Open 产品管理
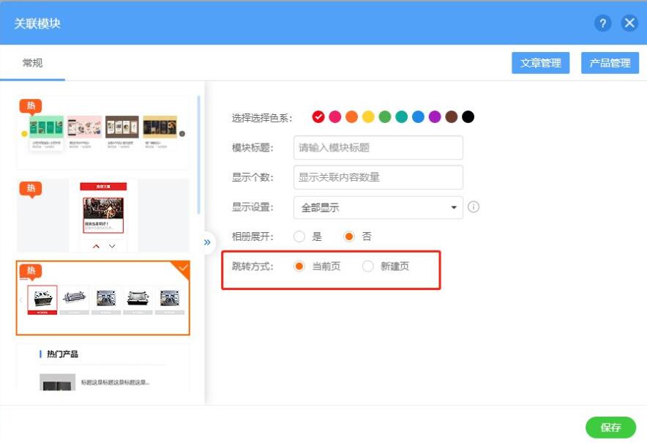Screen dimensions: 647x443 click(610, 63)
